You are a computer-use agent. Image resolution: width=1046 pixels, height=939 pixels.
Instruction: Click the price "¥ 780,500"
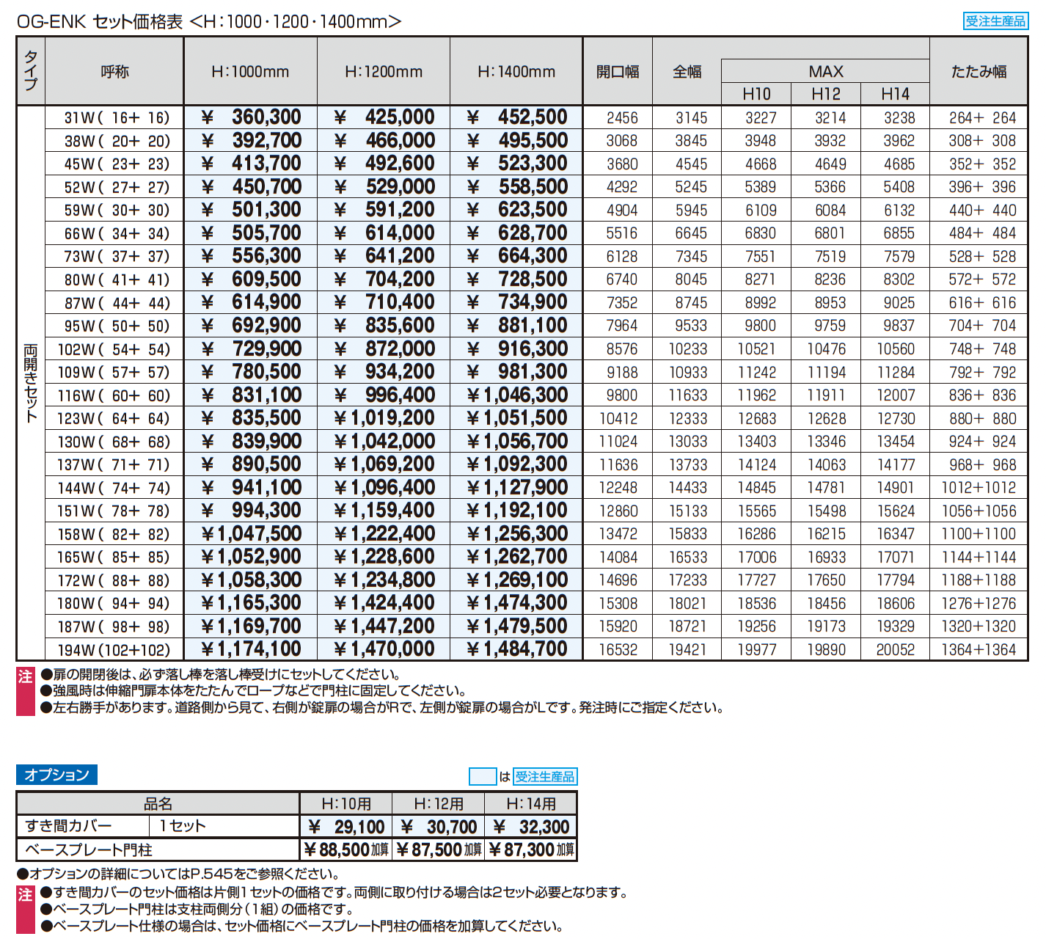point(251,372)
